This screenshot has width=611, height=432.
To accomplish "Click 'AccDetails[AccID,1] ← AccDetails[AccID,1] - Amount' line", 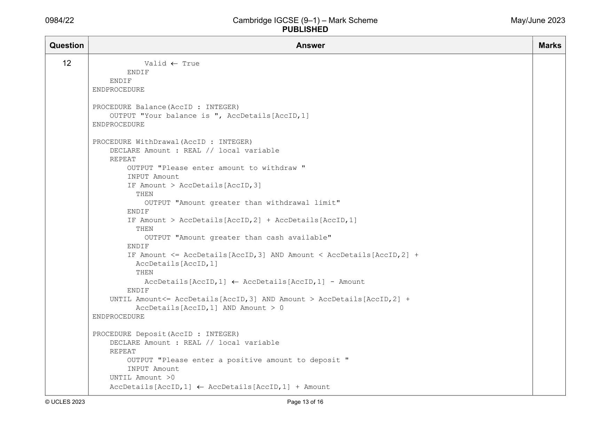I will pyautogui.click(x=254, y=282).
